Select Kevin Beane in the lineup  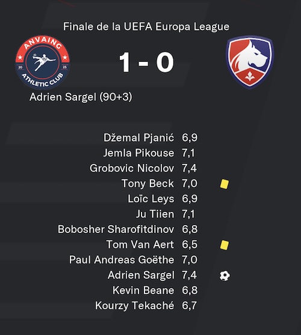click(x=143, y=291)
